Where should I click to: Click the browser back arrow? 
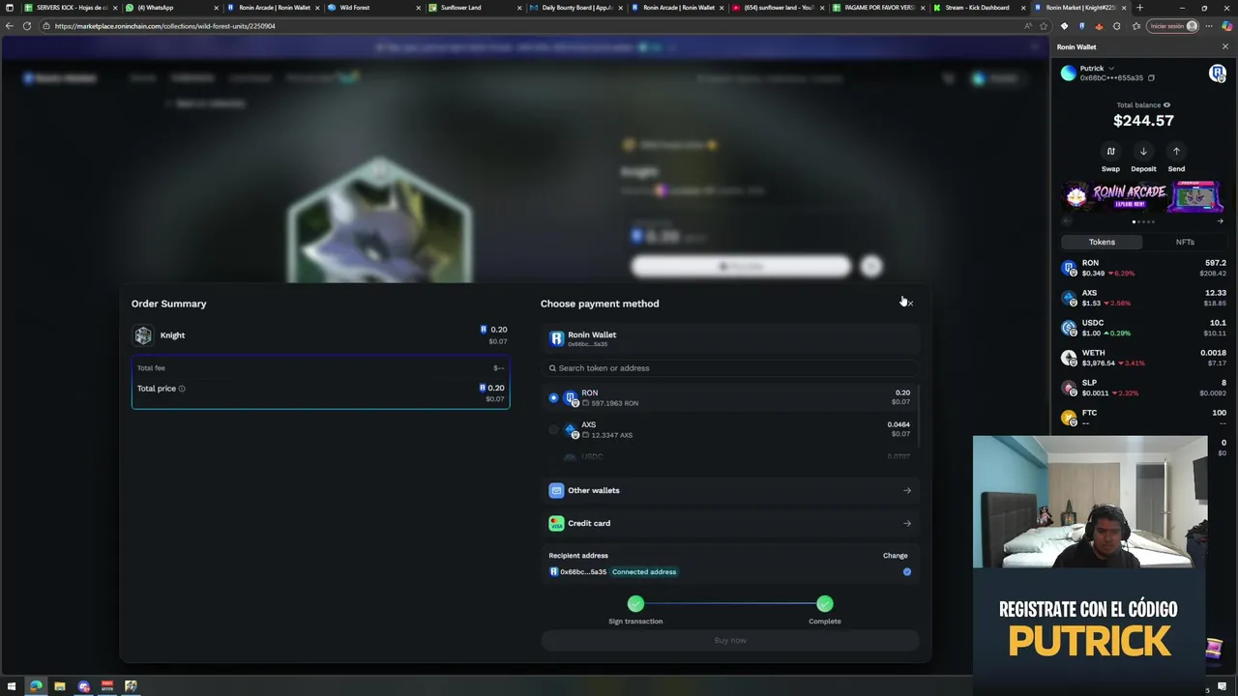(x=10, y=26)
